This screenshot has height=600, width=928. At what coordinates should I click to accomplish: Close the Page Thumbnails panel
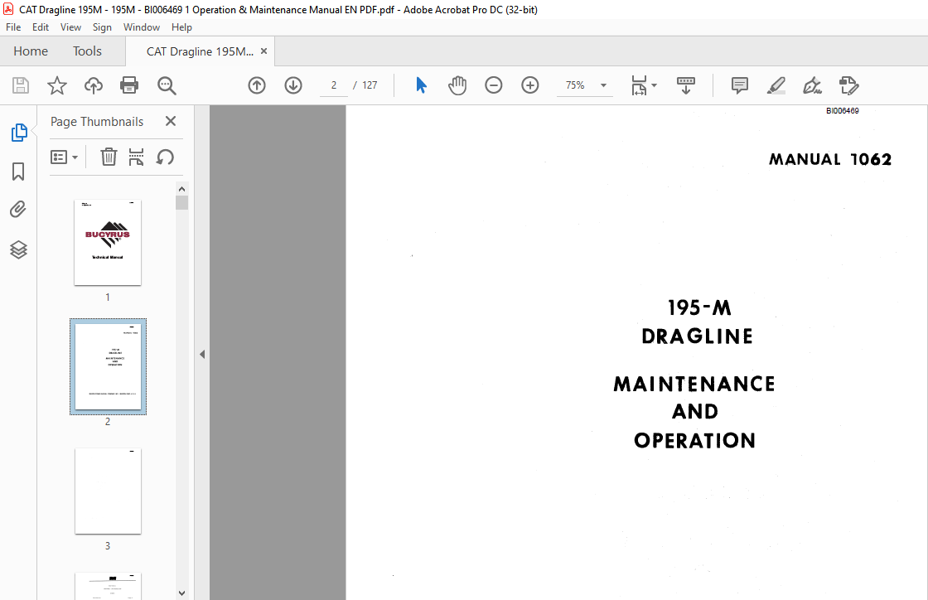[x=171, y=121]
